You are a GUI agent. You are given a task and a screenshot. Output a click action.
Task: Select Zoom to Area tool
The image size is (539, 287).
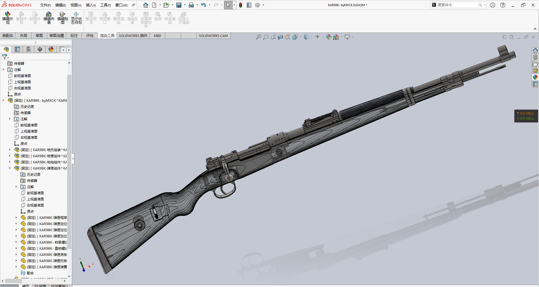pos(266,37)
